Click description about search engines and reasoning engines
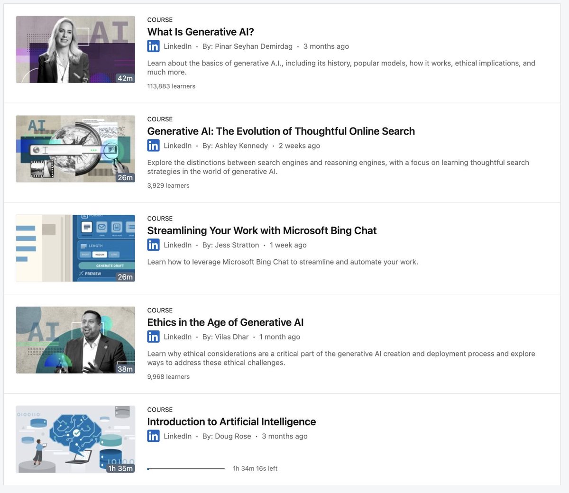 click(338, 167)
